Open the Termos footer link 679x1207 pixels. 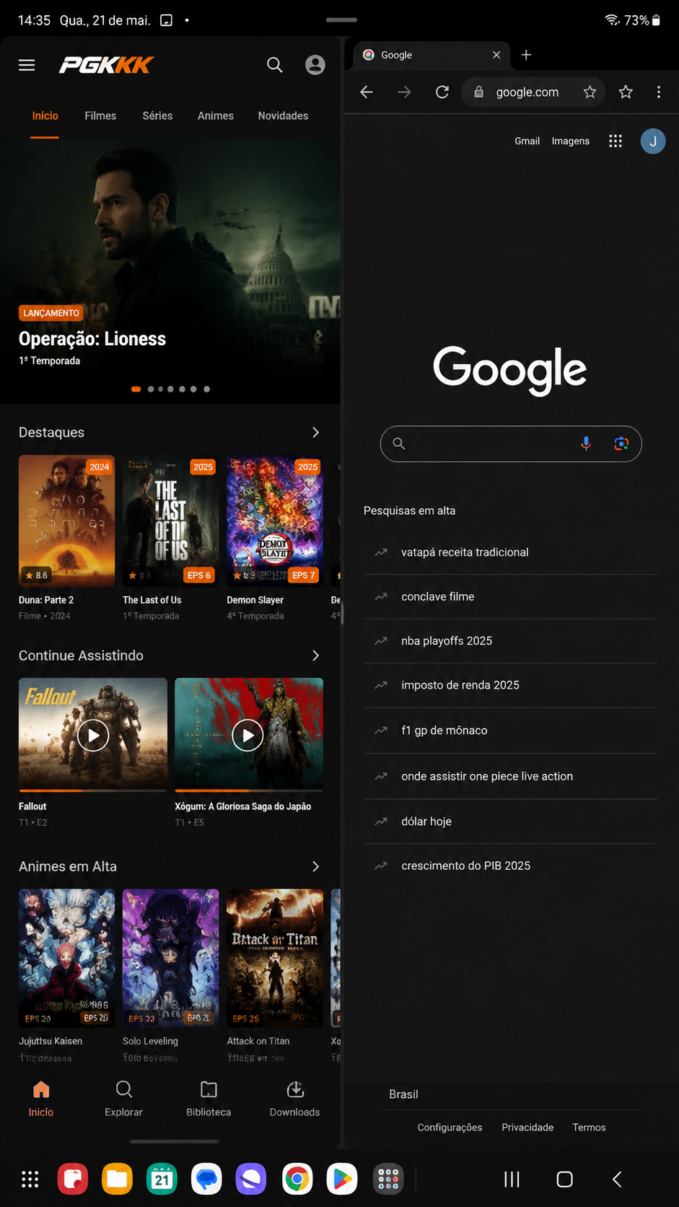(x=589, y=1127)
